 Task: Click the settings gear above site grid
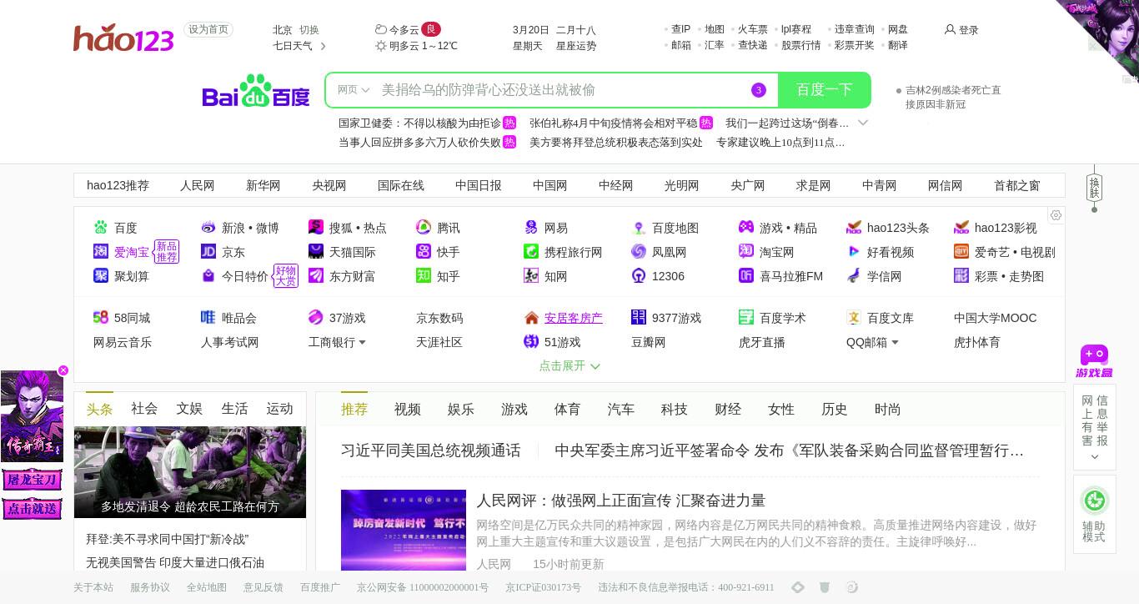(1056, 215)
